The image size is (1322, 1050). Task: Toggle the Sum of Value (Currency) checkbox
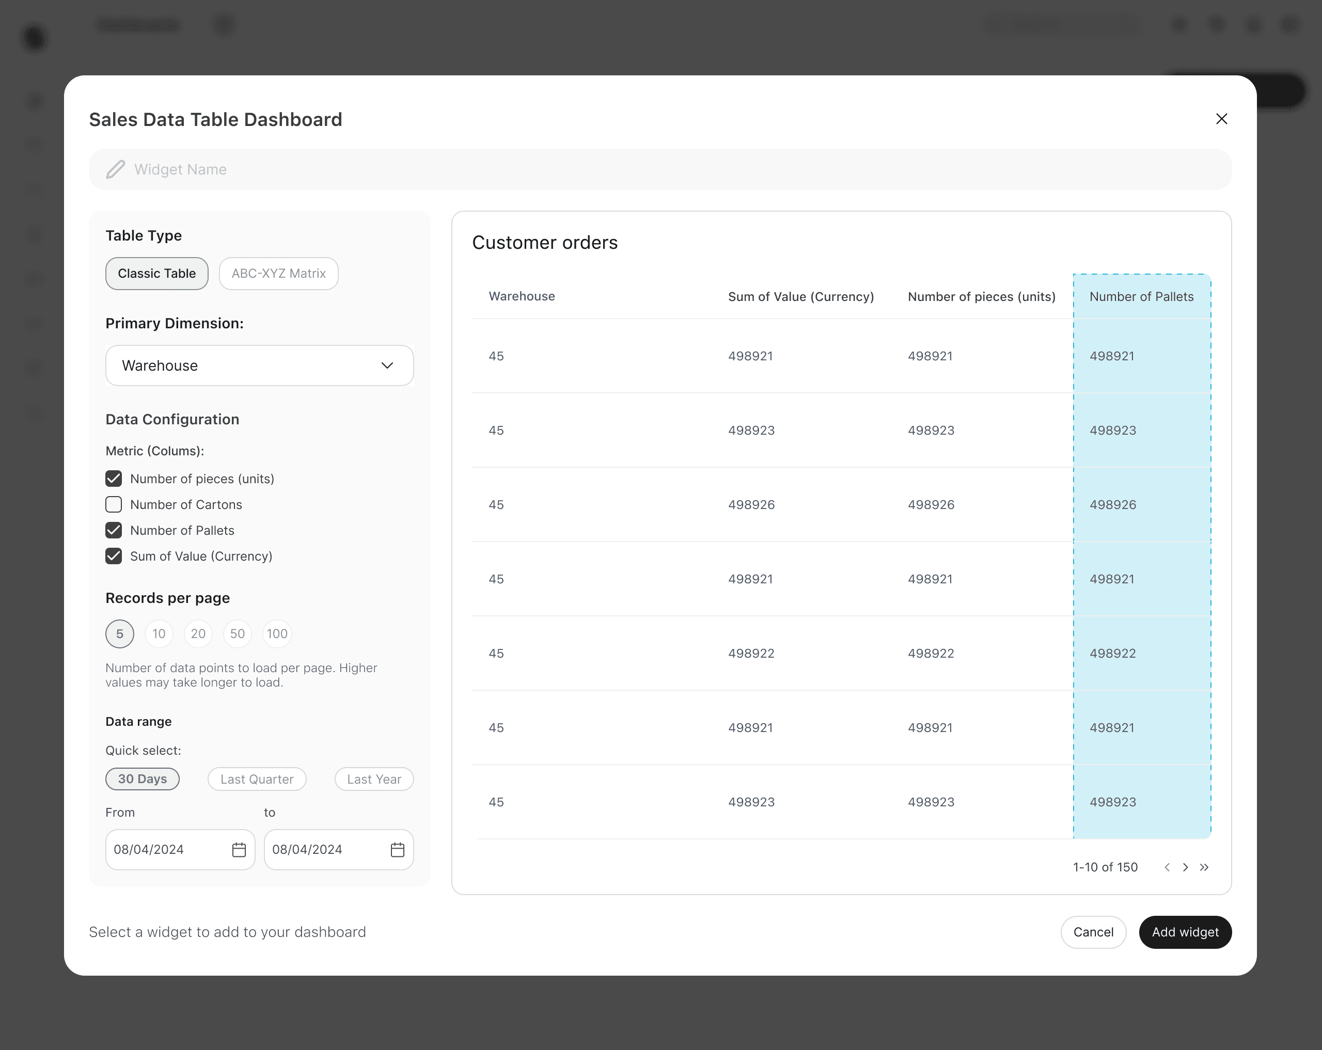(114, 556)
